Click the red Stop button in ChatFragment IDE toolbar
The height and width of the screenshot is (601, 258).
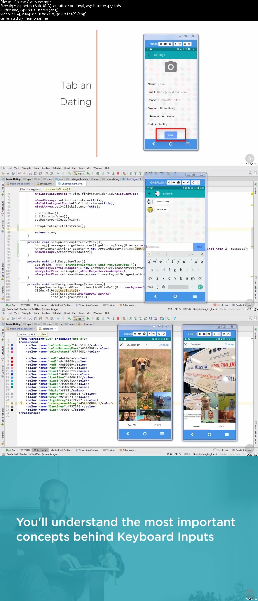coord(118,173)
